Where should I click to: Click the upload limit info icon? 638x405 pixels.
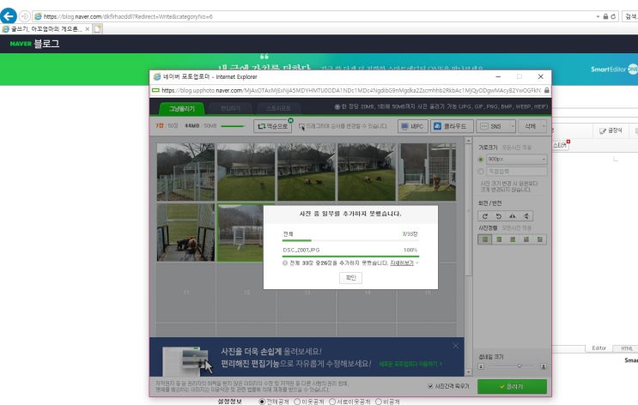pos(337,107)
